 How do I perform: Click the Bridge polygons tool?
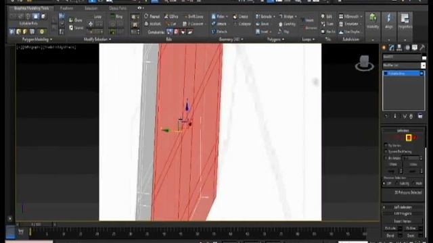pyautogui.click(x=286, y=16)
